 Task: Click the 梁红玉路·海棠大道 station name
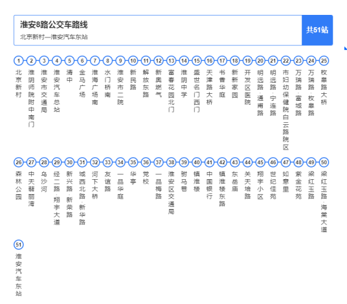point(324,202)
